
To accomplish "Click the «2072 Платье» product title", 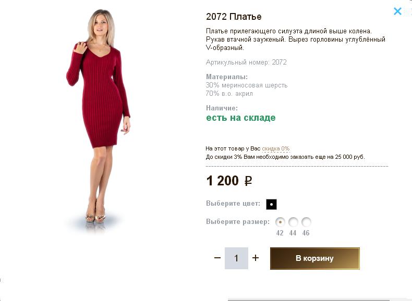I will click(x=234, y=17).
